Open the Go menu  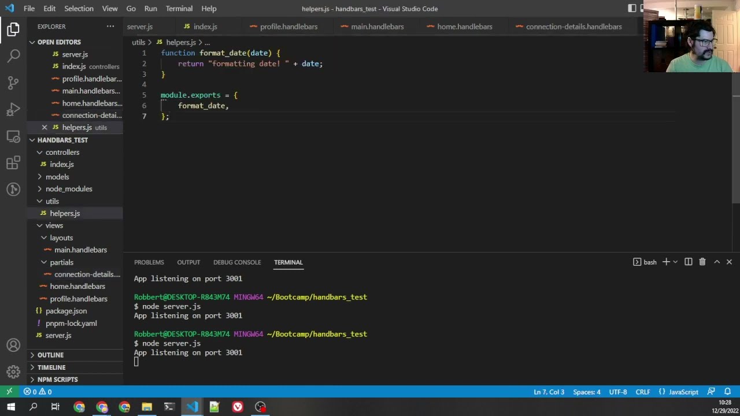click(x=131, y=9)
